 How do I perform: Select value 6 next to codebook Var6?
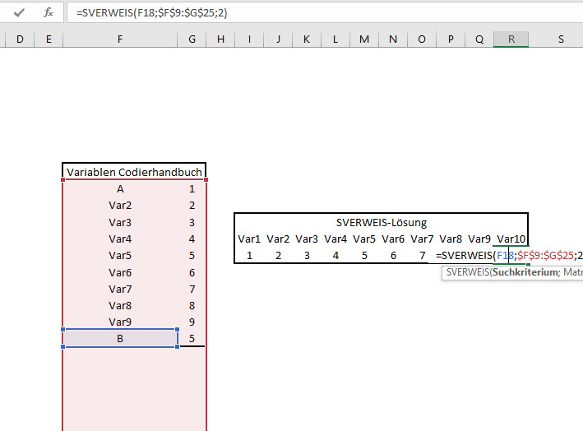pos(192,272)
